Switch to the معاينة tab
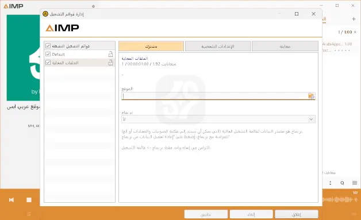Screen dimensions: 361x220 [285, 47]
